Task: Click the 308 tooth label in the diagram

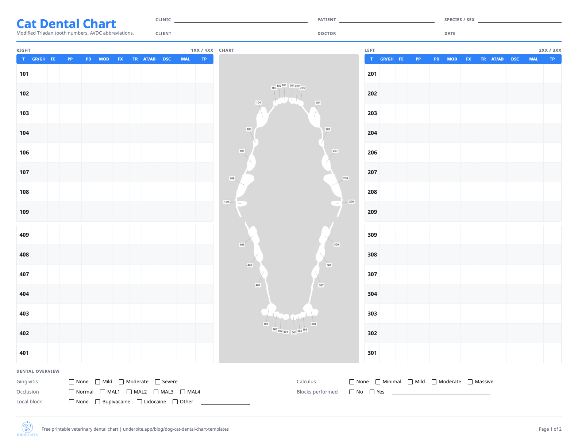Action: click(329, 265)
